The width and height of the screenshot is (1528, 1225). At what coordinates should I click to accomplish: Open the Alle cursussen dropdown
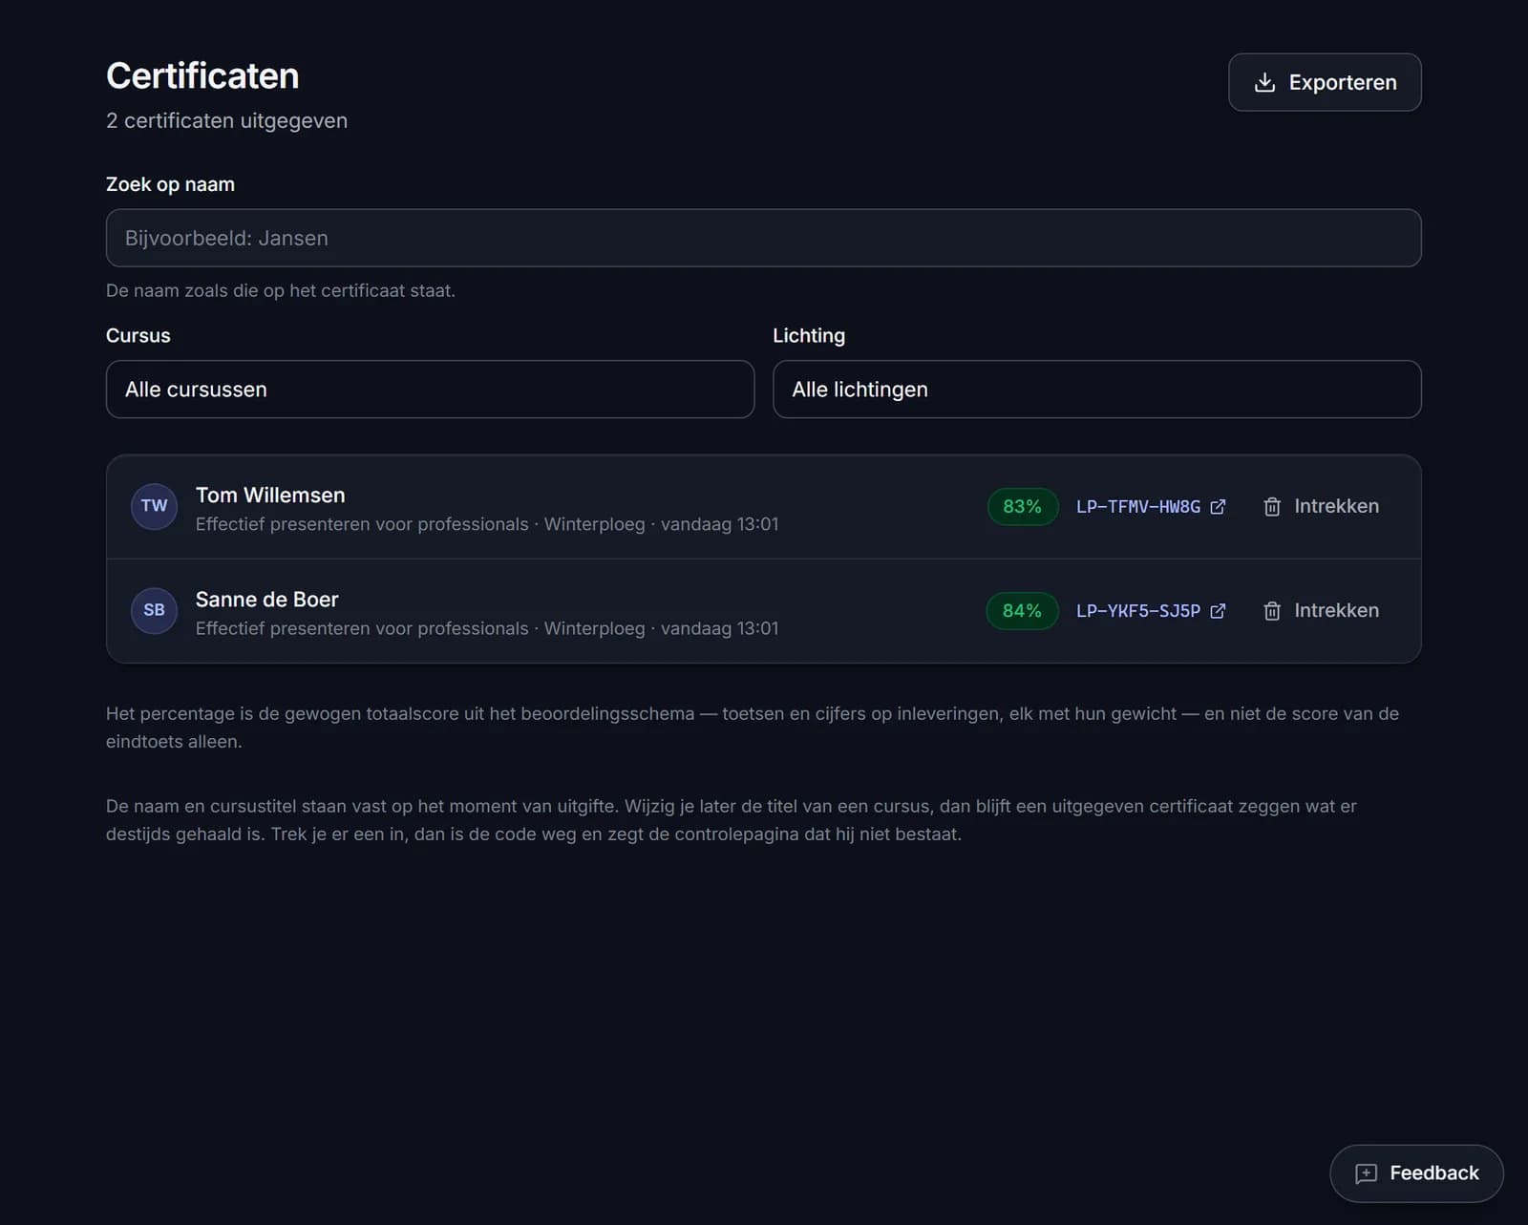point(430,390)
